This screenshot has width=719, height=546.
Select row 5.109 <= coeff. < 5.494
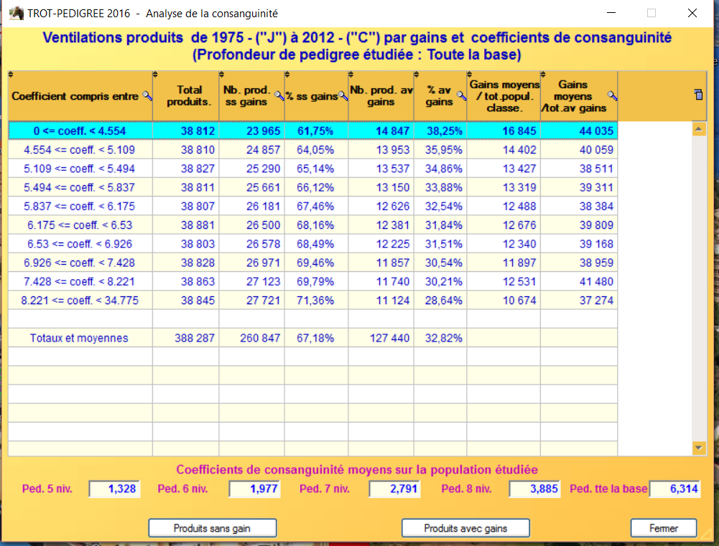click(x=312, y=168)
